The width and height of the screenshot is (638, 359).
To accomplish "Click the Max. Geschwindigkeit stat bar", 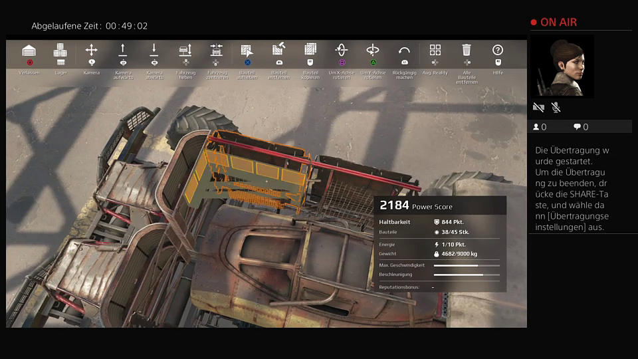I will pyautogui.click(x=467, y=265).
